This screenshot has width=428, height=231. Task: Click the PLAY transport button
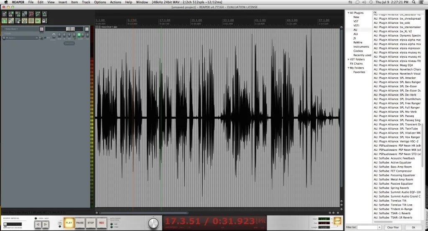[69, 223]
